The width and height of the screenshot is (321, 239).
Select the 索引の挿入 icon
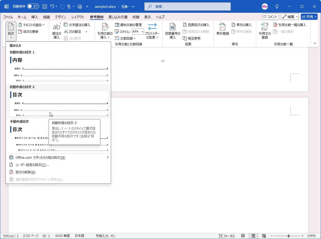[x=241, y=25]
